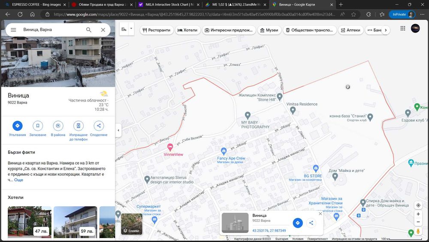
Task: Click the Directions (Упътвания) icon
Action: 17,126
